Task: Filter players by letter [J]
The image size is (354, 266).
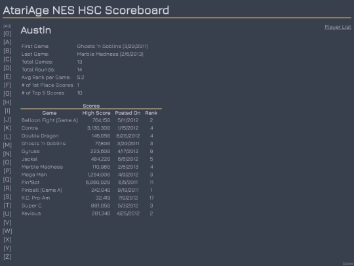Action: click(x=7, y=120)
